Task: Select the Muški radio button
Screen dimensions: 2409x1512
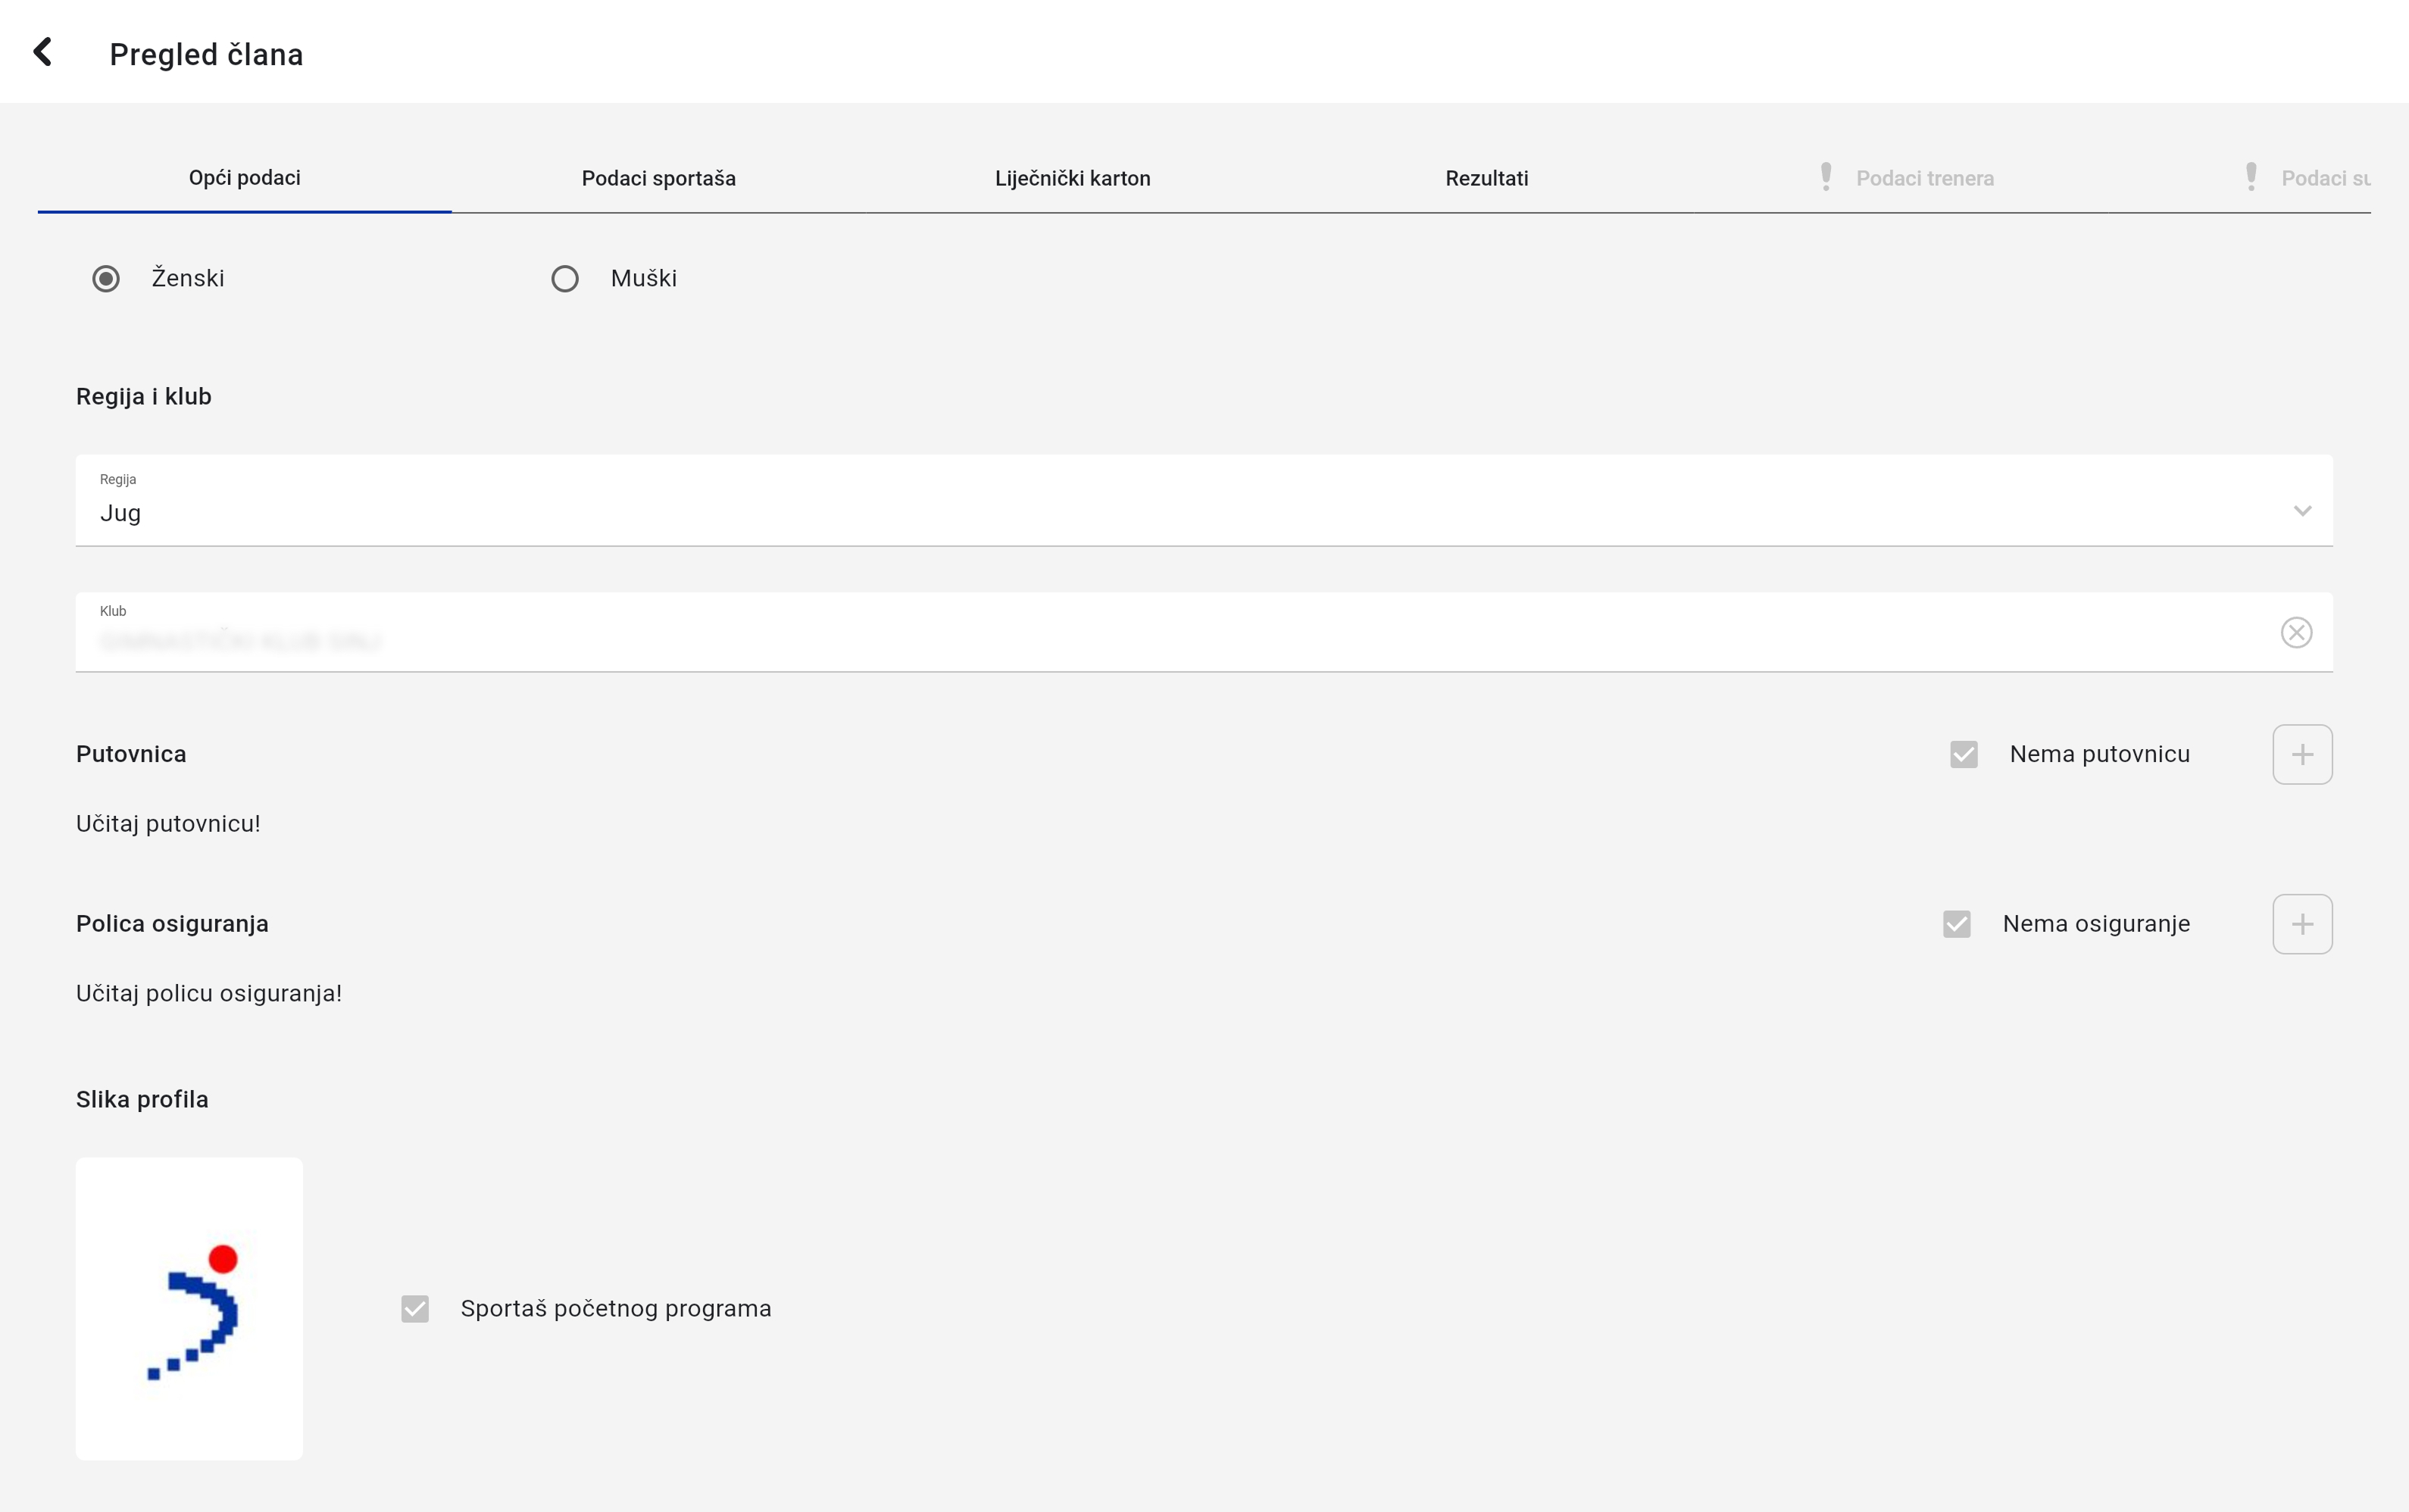Action: click(x=565, y=278)
